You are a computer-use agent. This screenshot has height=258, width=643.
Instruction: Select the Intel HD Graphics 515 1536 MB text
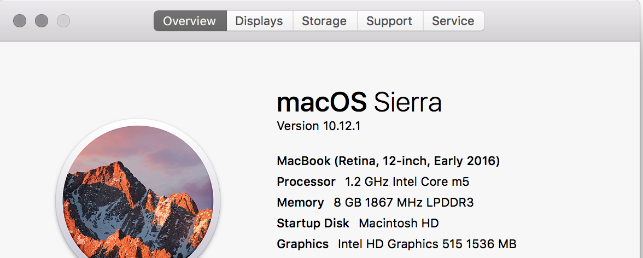pos(428,244)
